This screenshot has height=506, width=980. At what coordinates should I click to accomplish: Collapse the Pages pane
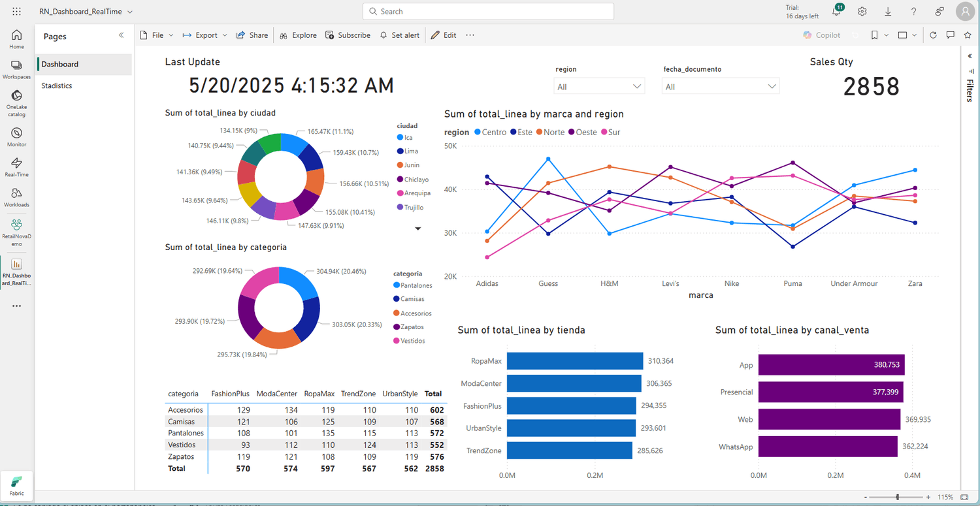(x=121, y=36)
